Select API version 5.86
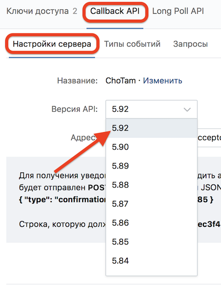Viewport: 221px width, 287px height. pyautogui.click(x=152, y=223)
